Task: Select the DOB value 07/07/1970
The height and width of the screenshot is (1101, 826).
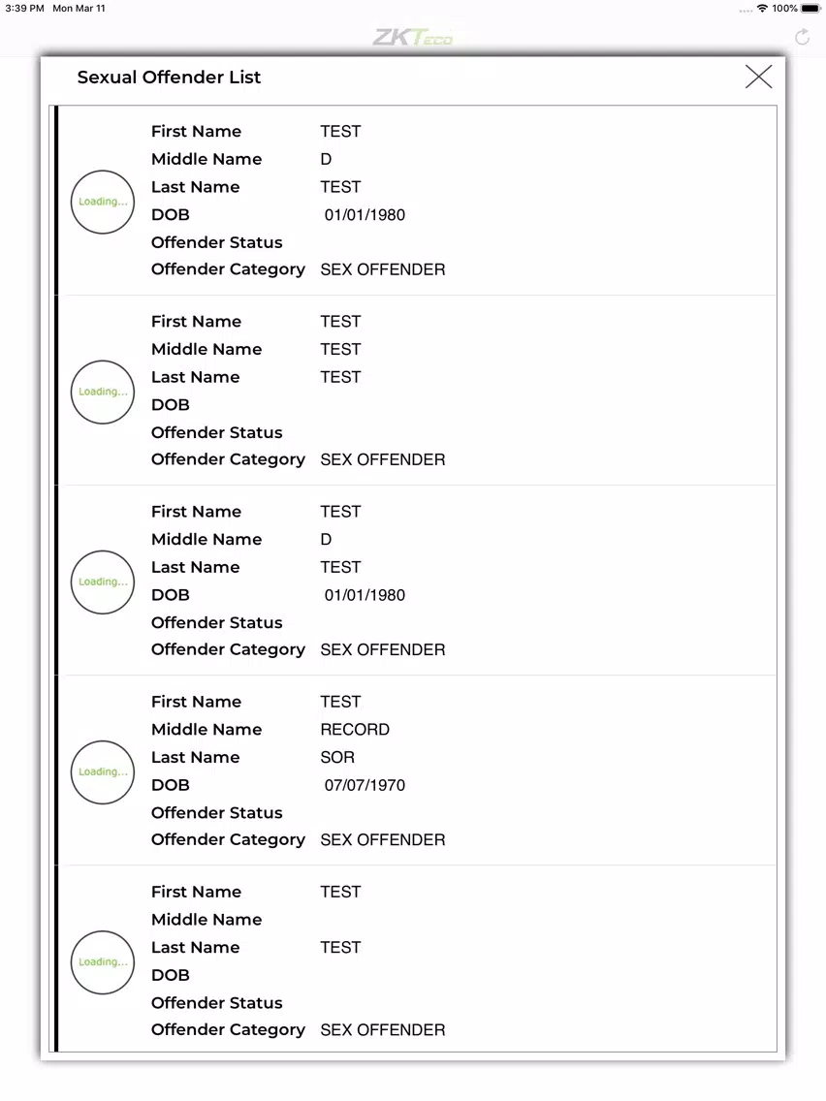Action: 365,785
